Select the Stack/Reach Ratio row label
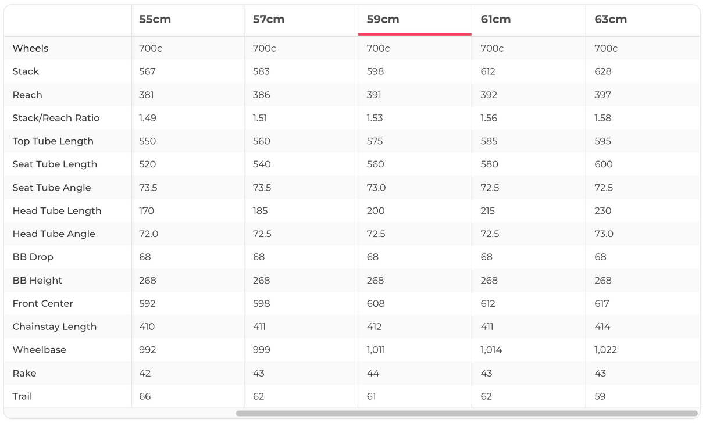Viewport: 706px width, 423px height. [56, 118]
